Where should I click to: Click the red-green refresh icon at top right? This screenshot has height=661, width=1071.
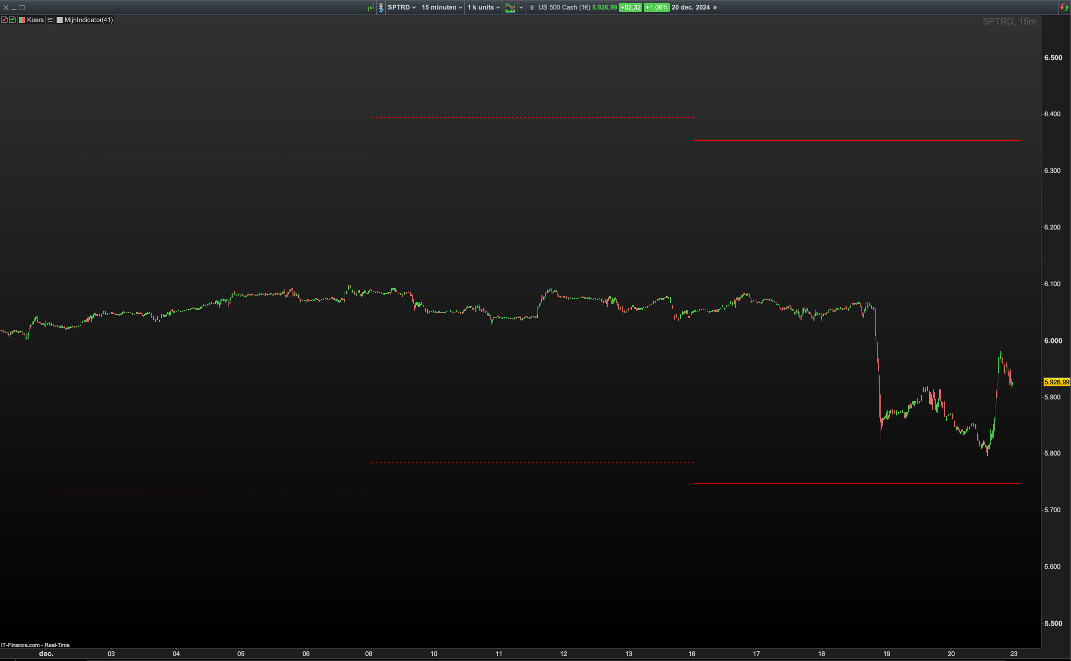(1064, 8)
